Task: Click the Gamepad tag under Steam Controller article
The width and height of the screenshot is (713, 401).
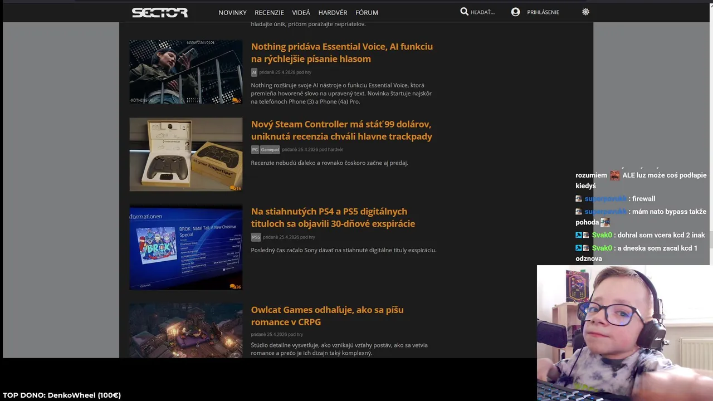Action: click(270, 150)
